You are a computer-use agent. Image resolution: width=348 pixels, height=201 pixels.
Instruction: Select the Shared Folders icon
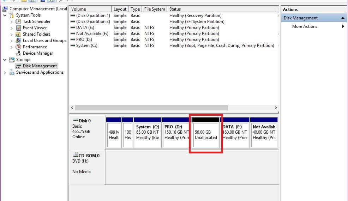(x=18, y=34)
